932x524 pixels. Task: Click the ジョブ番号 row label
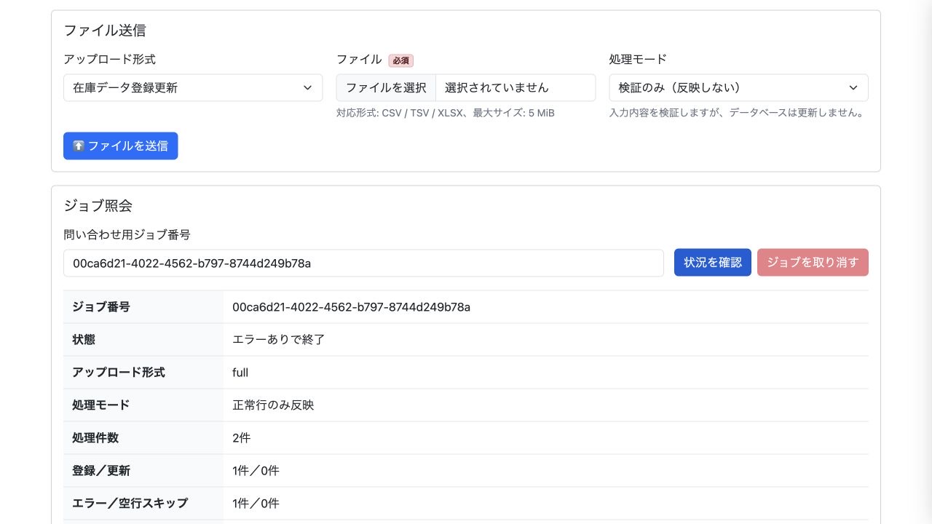click(101, 307)
